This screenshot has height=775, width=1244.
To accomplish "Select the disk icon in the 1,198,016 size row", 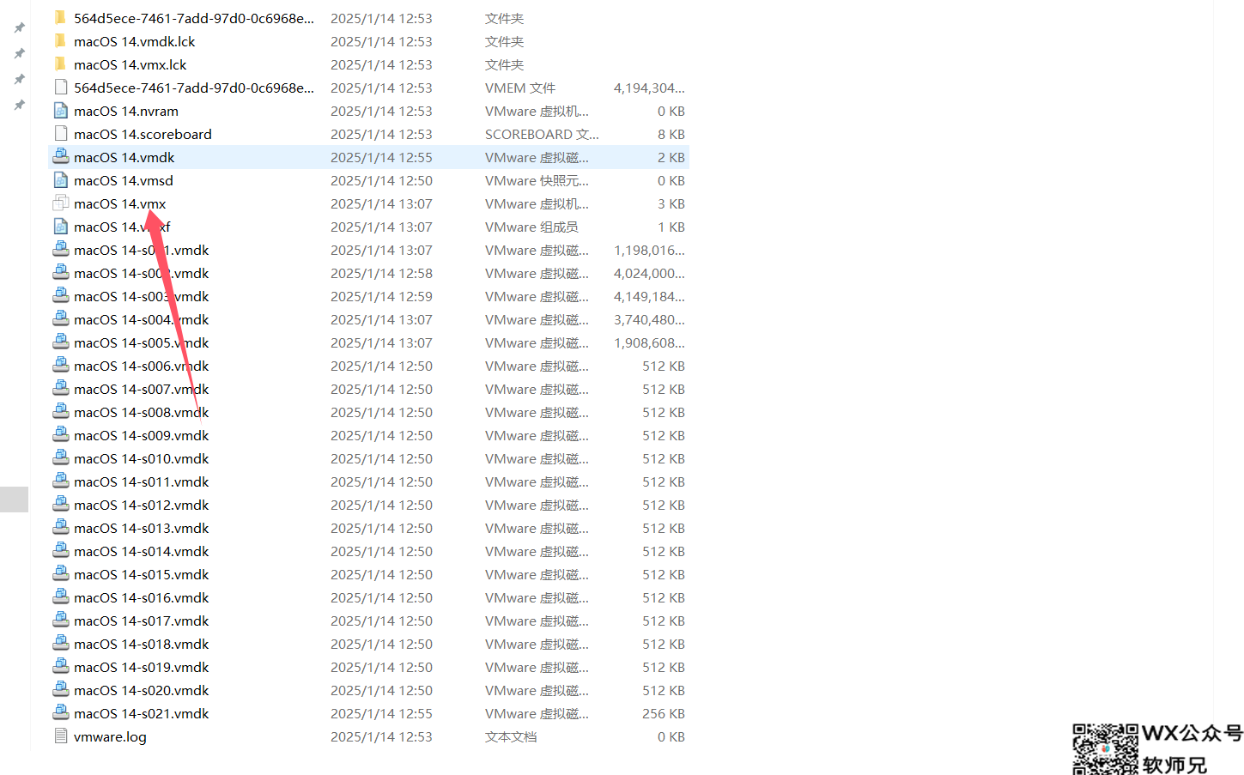I will pyautogui.click(x=60, y=250).
